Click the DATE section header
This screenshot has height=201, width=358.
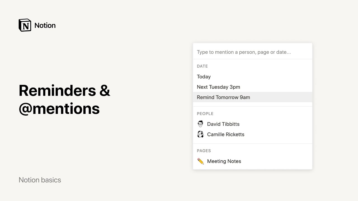pyautogui.click(x=202, y=66)
